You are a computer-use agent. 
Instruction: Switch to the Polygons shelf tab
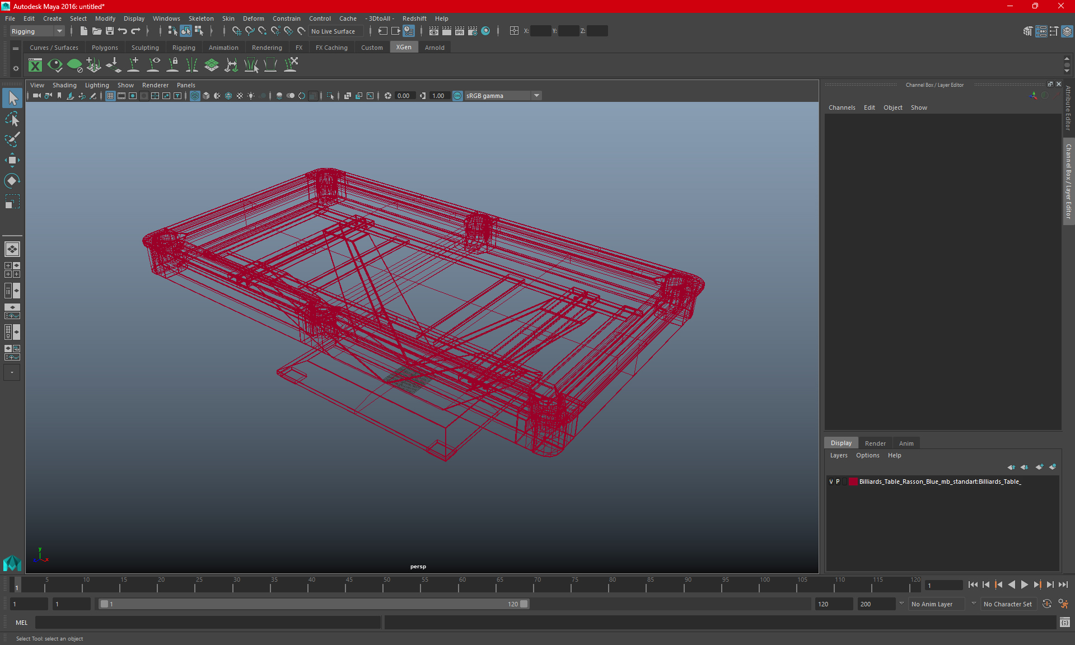pyautogui.click(x=105, y=48)
